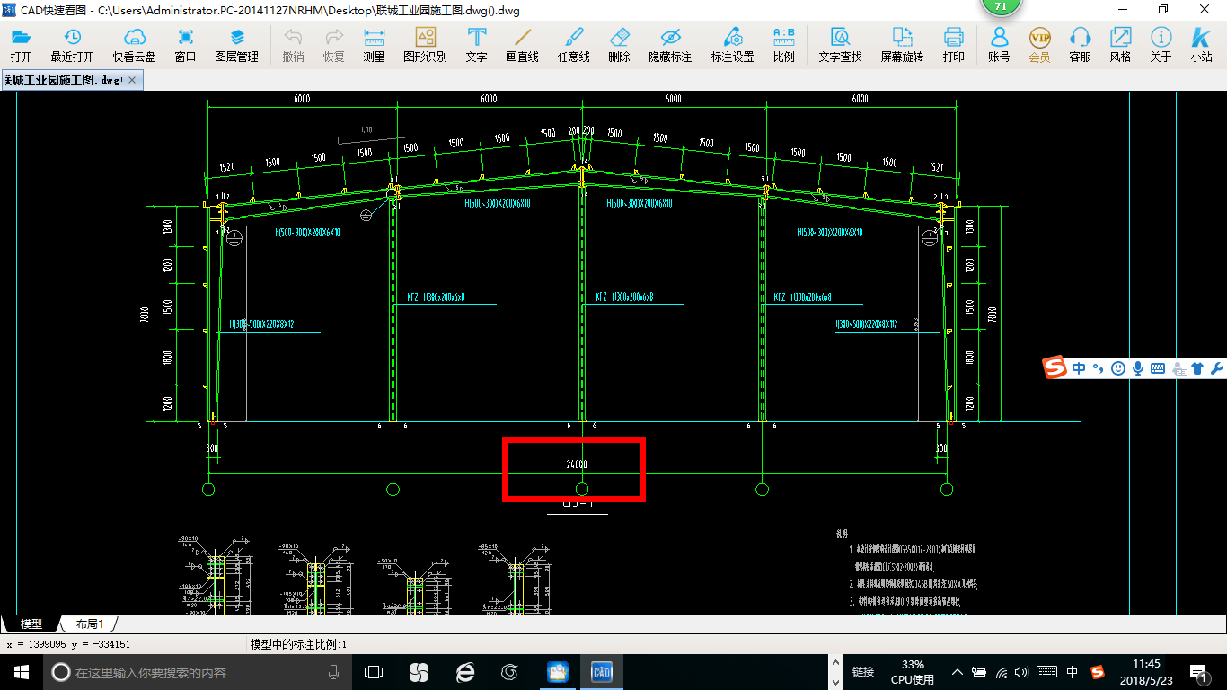Select the 画直线 draw line tool
Image resolution: width=1227 pixels, height=690 pixels.
point(522,44)
